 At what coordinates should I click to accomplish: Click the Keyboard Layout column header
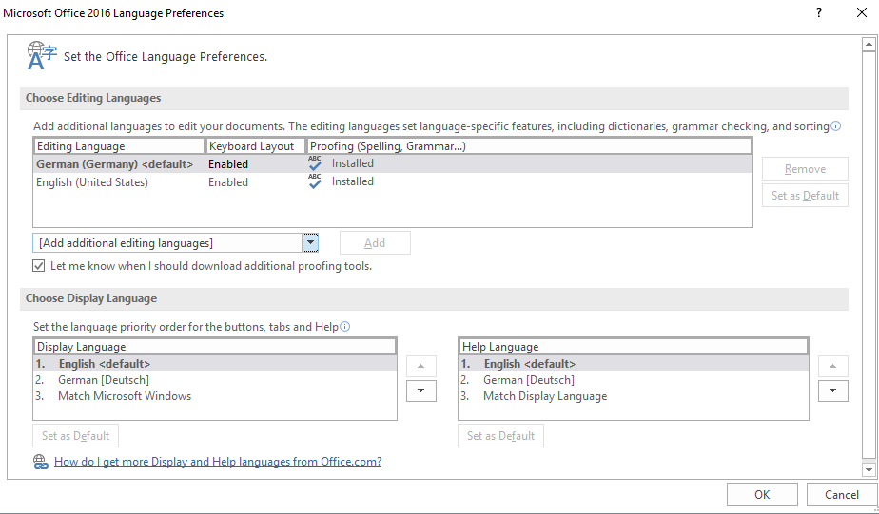coord(255,146)
